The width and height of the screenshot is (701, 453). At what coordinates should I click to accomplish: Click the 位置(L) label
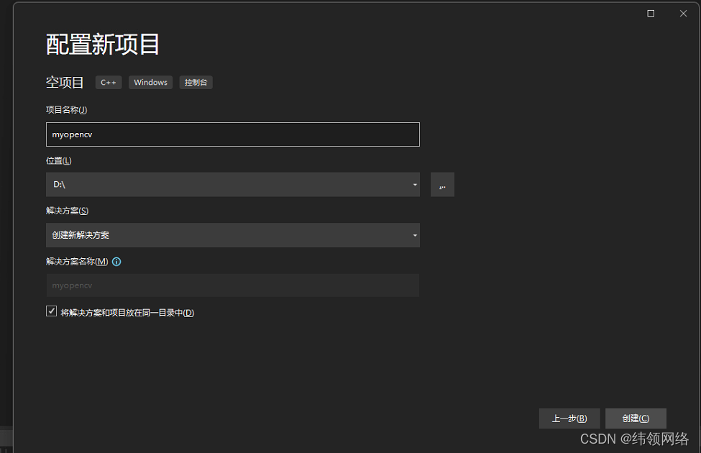[58, 160]
